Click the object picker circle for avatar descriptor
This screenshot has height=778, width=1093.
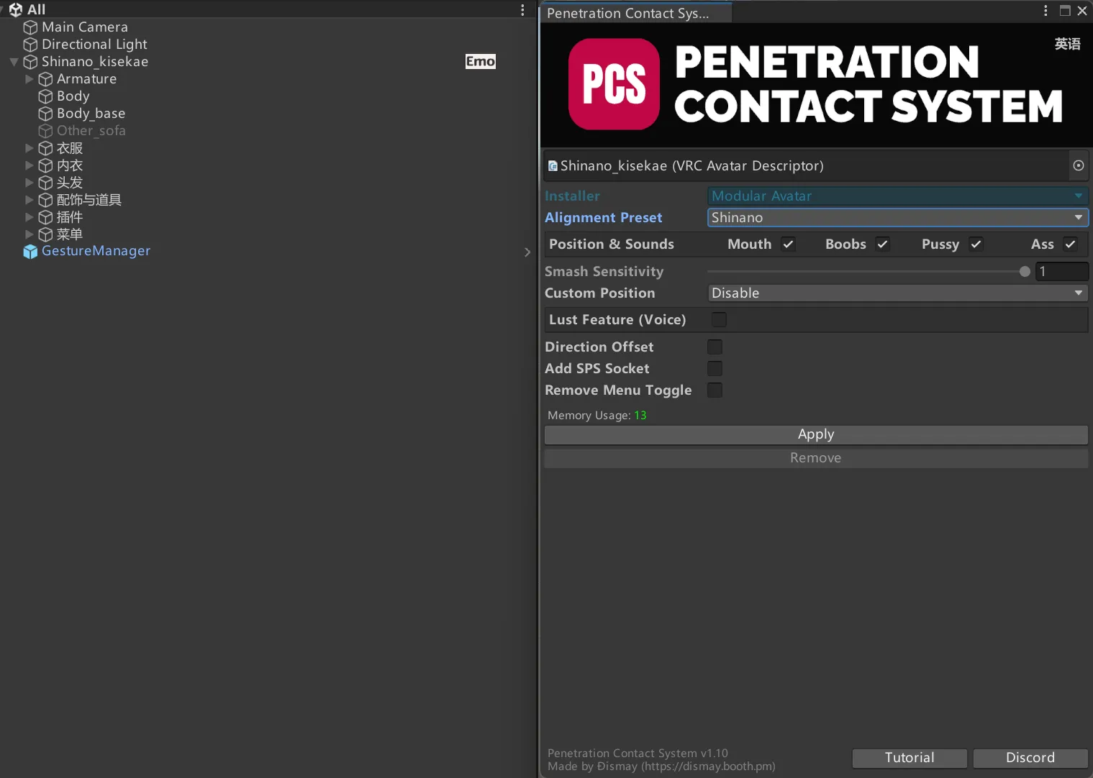pyautogui.click(x=1078, y=165)
